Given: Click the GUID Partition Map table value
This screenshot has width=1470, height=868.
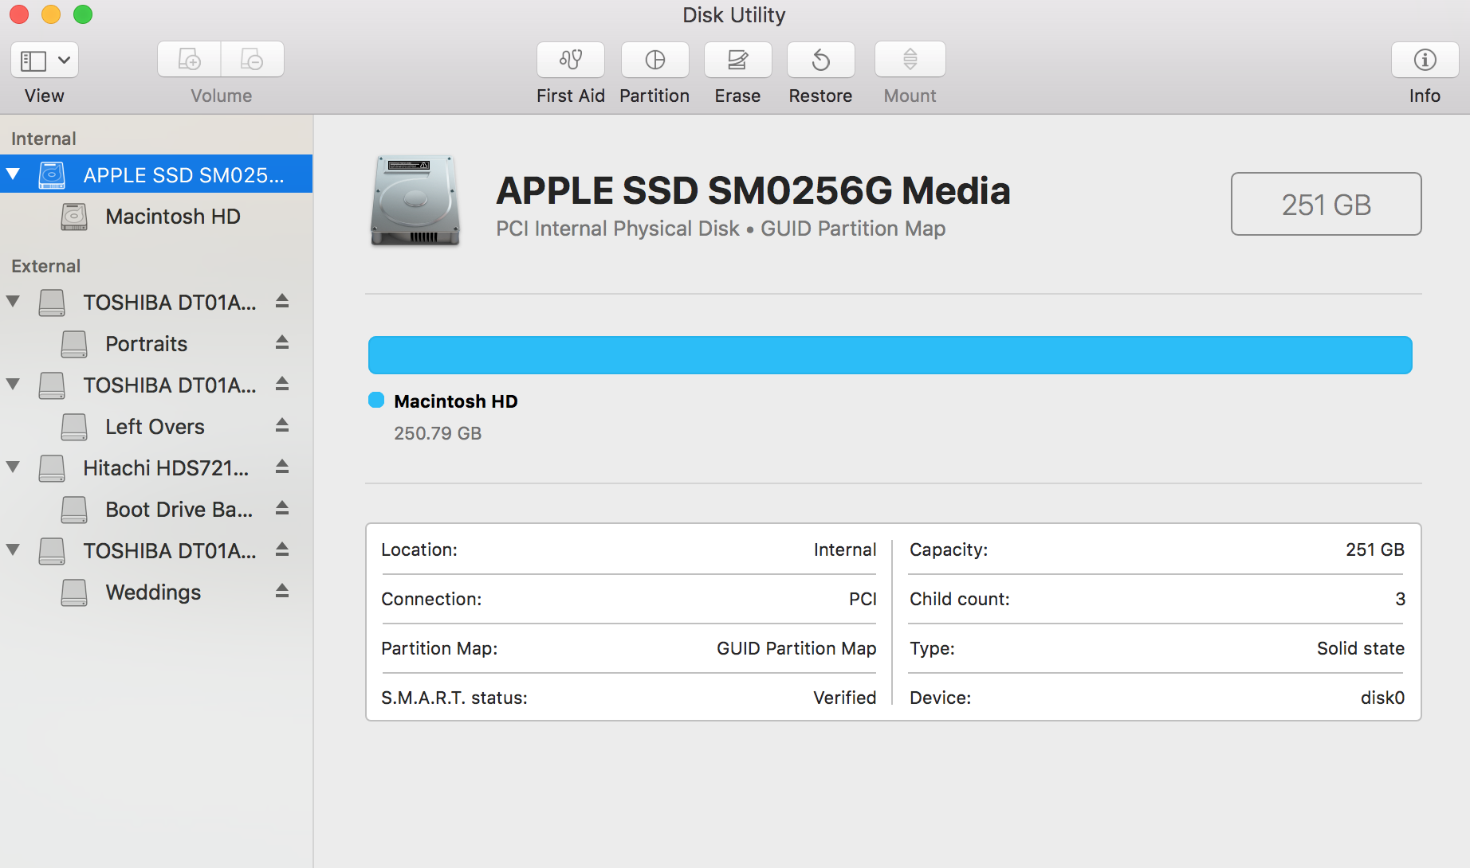Looking at the screenshot, I should click(796, 648).
